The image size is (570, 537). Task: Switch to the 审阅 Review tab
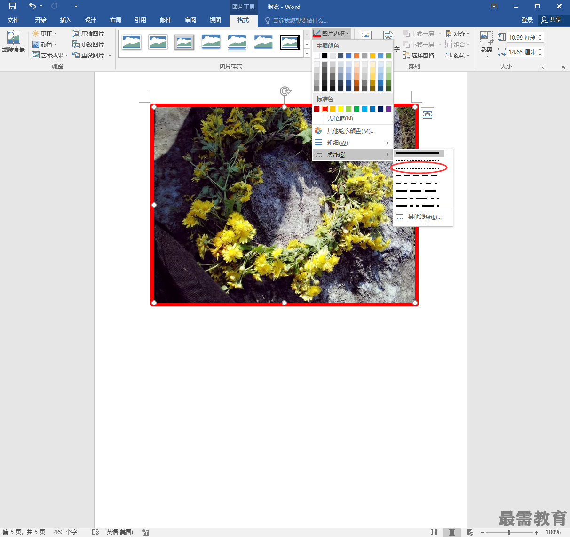point(190,20)
